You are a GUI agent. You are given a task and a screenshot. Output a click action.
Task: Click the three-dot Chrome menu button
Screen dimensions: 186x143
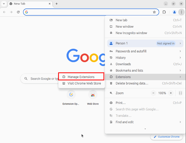[181, 12]
